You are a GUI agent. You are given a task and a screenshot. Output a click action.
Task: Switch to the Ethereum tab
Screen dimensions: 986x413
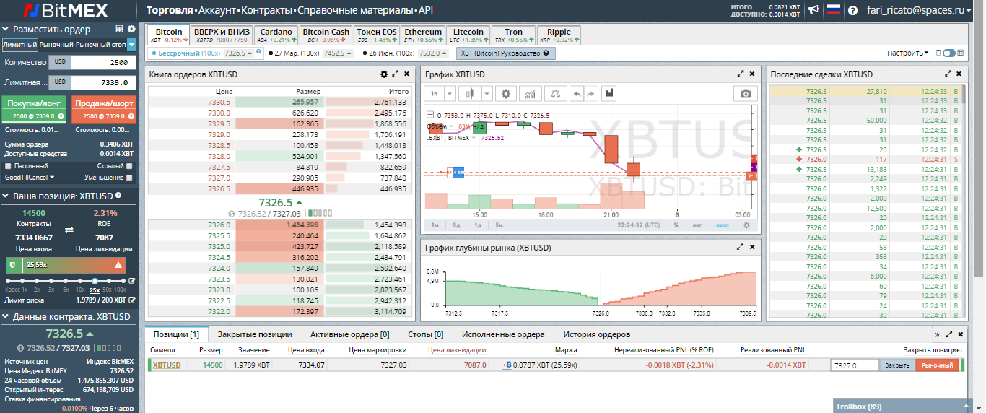click(423, 35)
